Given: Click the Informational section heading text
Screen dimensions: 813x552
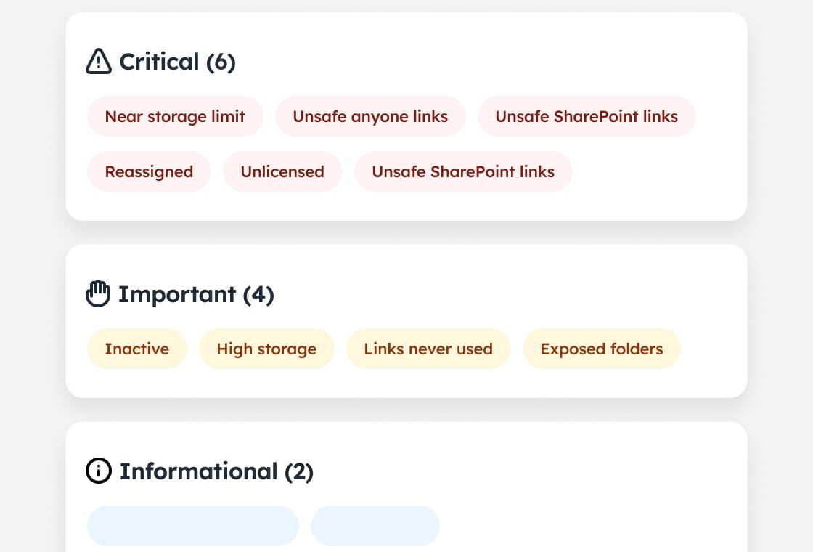Looking at the screenshot, I should (x=198, y=471).
